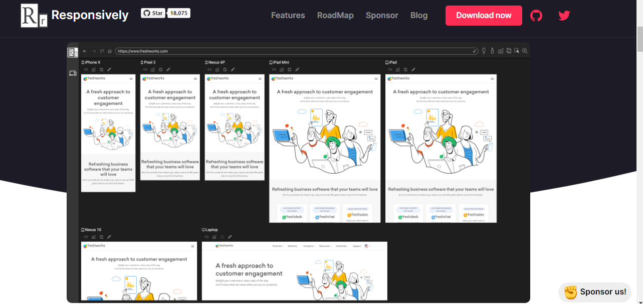Click the Download now button
Viewport: 643px width, 304px height.
click(484, 16)
